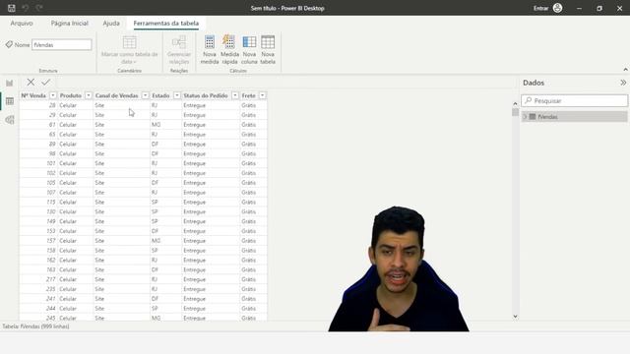630x354 pixels.
Task: Select the Produto column header
Action: [x=71, y=95]
